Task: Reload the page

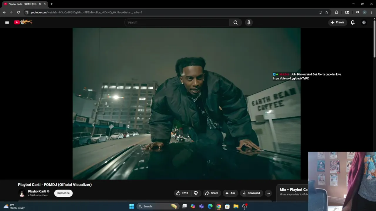Action: point(18,12)
